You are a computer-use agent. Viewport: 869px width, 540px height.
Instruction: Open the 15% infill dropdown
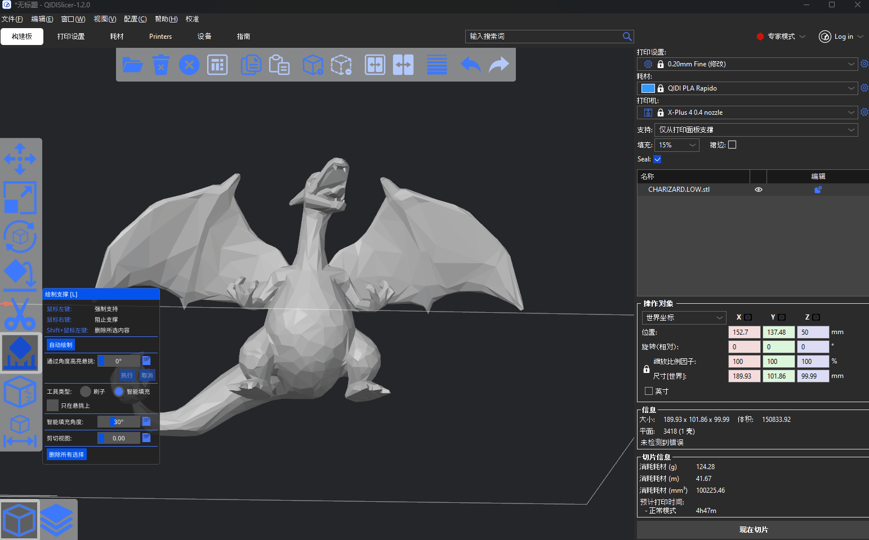click(677, 145)
